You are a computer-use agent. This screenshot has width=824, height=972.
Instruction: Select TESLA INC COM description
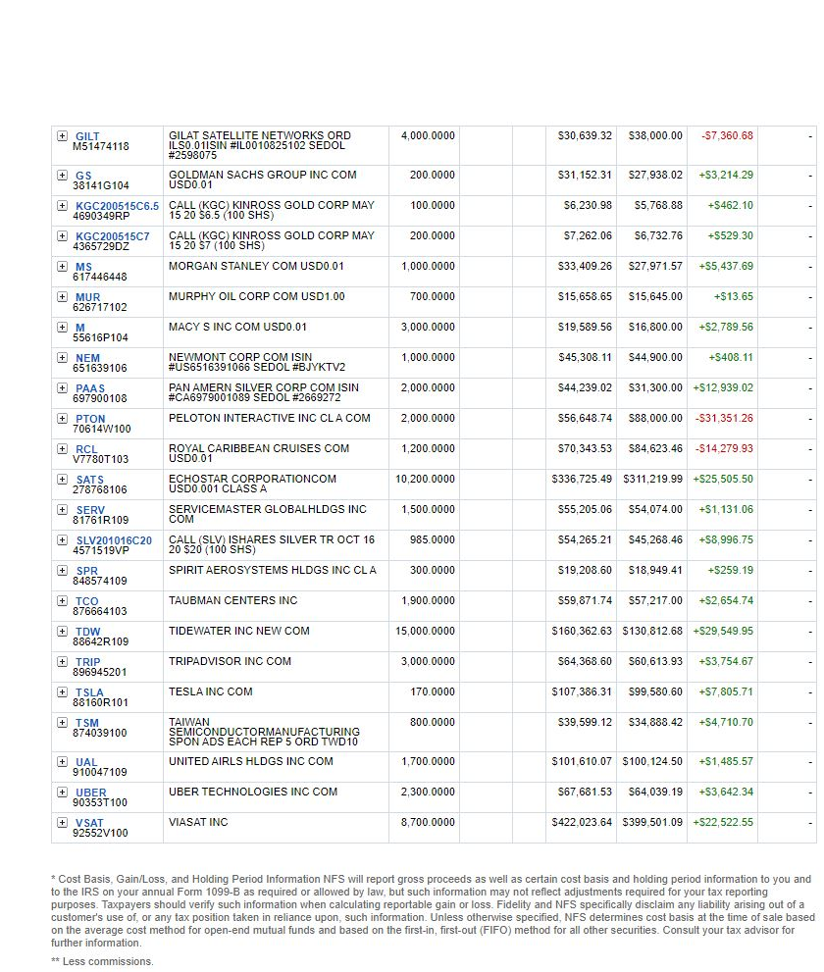[211, 691]
